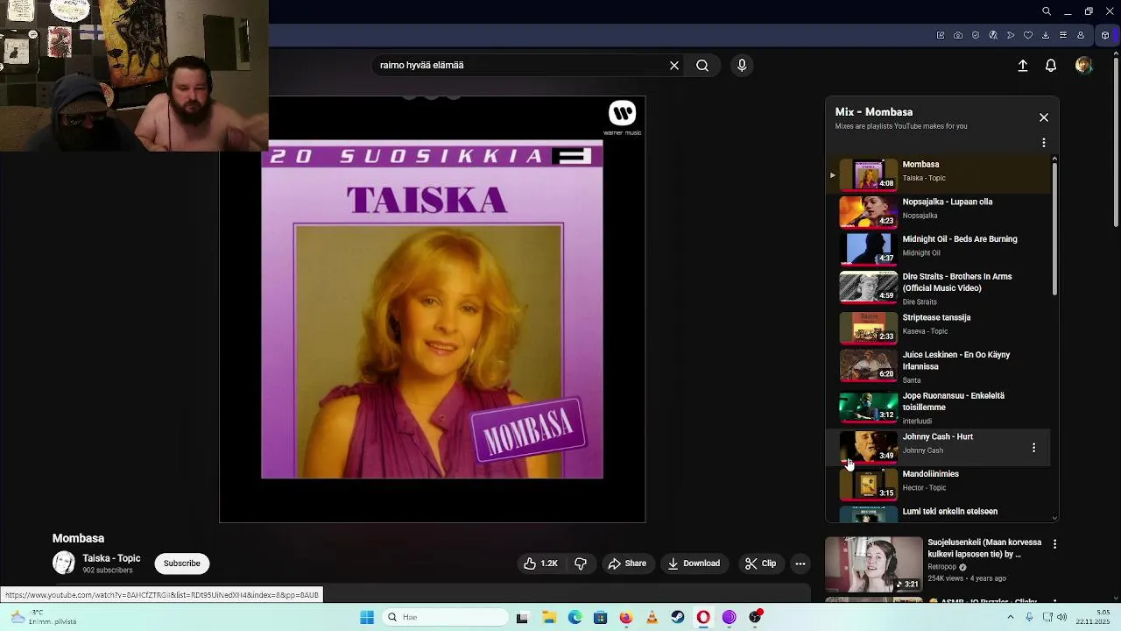The image size is (1121, 631).
Task: Open the Opera extensions cube icon
Action: coord(1105,36)
